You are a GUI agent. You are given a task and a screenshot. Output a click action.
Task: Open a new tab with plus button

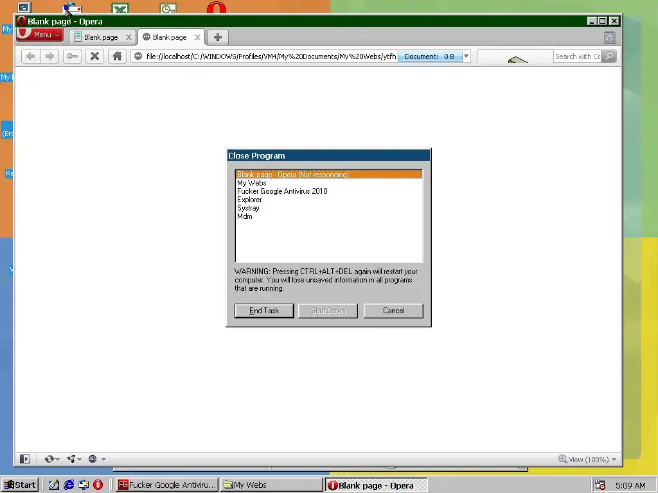[217, 37]
